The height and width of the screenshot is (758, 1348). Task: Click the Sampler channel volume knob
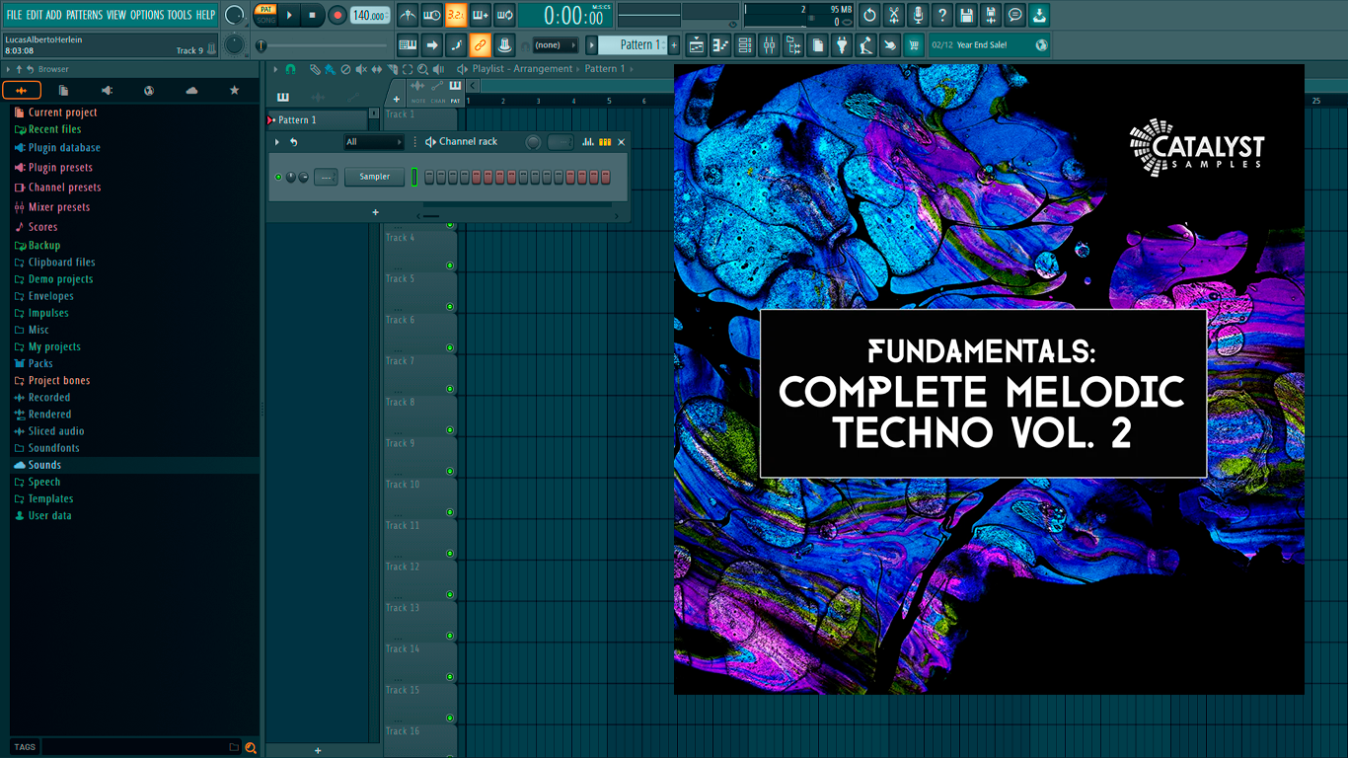[304, 177]
